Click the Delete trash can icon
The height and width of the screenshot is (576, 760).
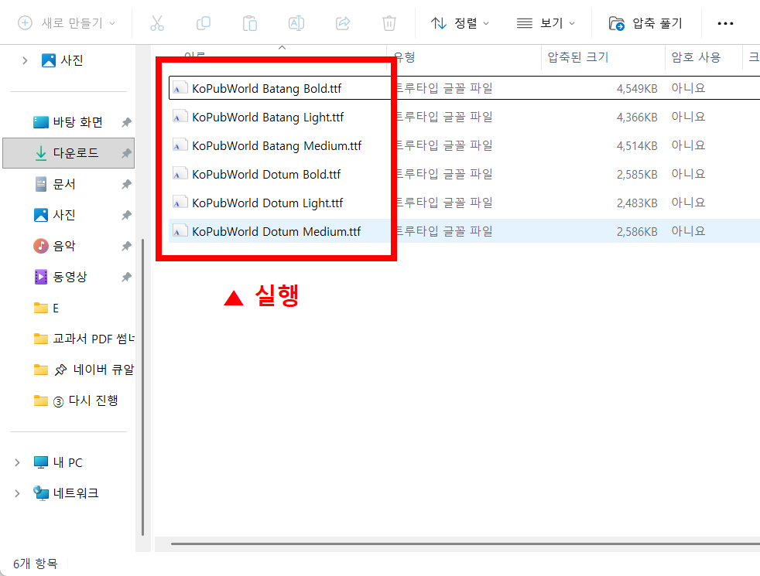[389, 23]
